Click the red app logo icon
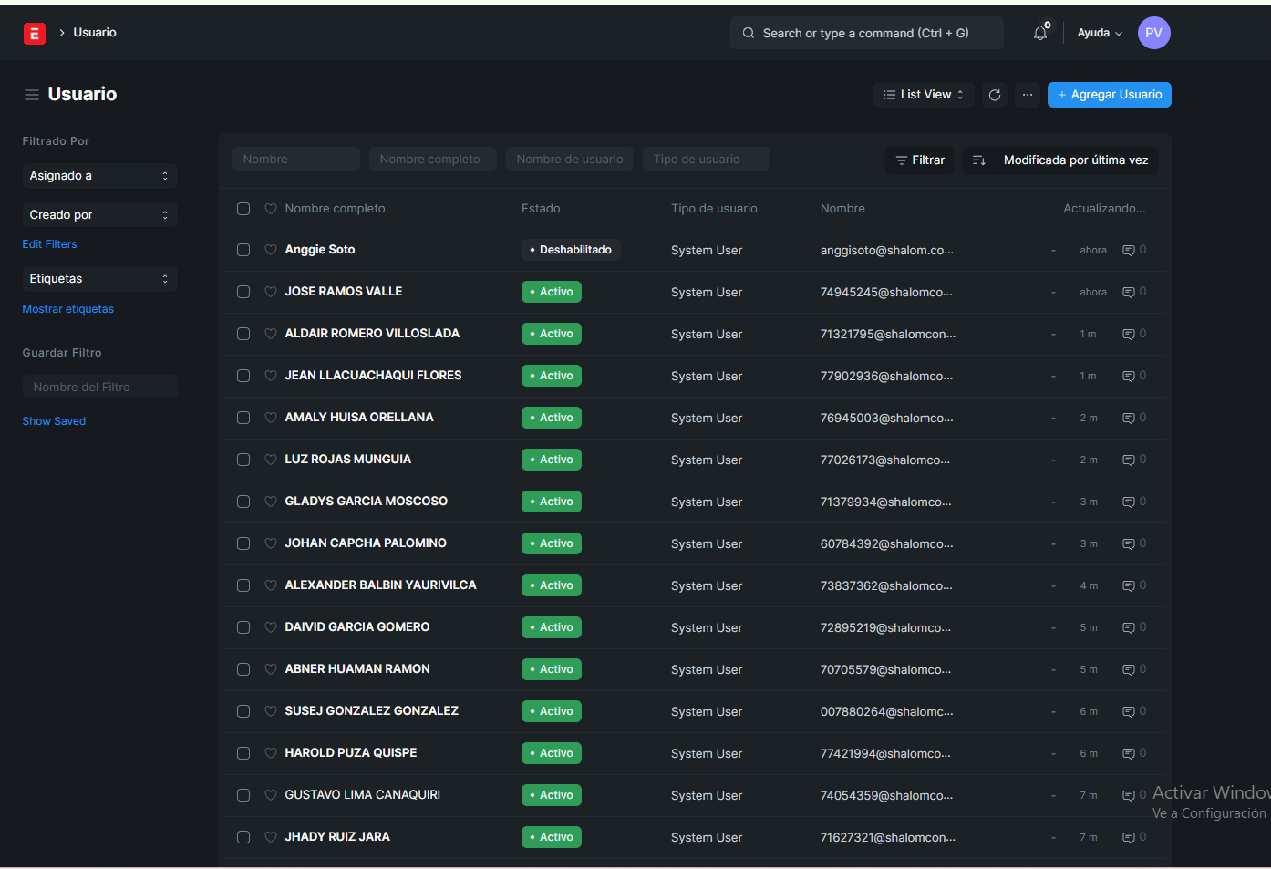The height and width of the screenshot is (869, 1271). 34,34
